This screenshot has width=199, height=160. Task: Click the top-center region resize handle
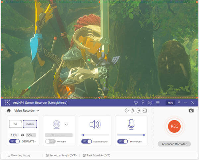(x=99, y=2)
